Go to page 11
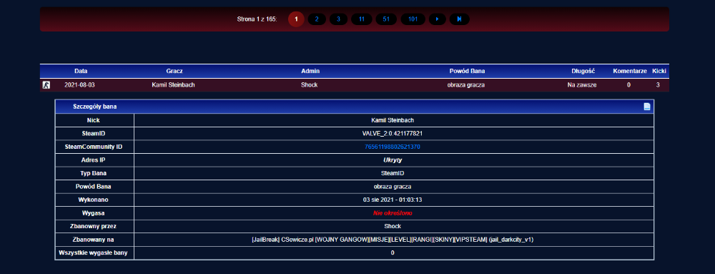715x274 pixels. pos(362,19)
